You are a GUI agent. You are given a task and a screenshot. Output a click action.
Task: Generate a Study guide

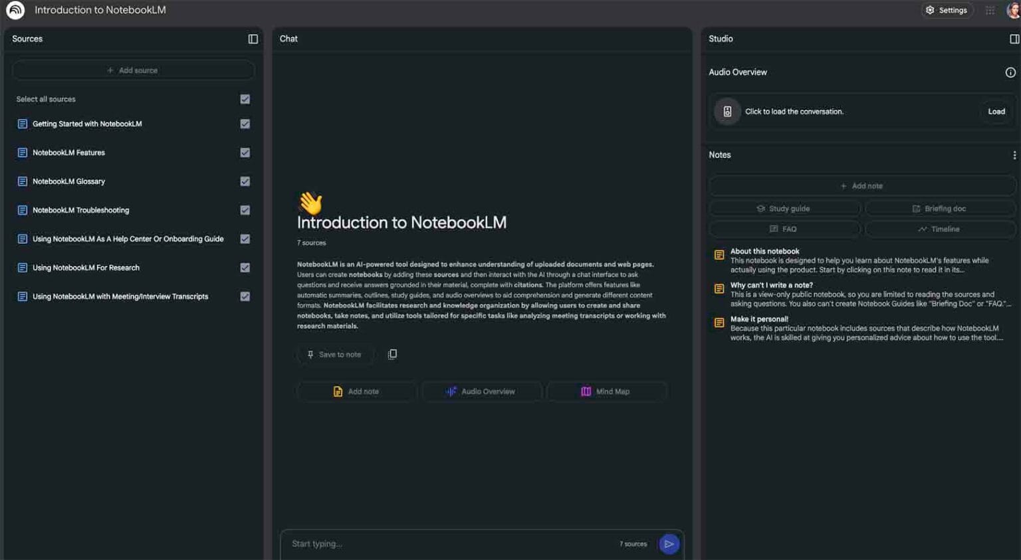click(784, 209)
